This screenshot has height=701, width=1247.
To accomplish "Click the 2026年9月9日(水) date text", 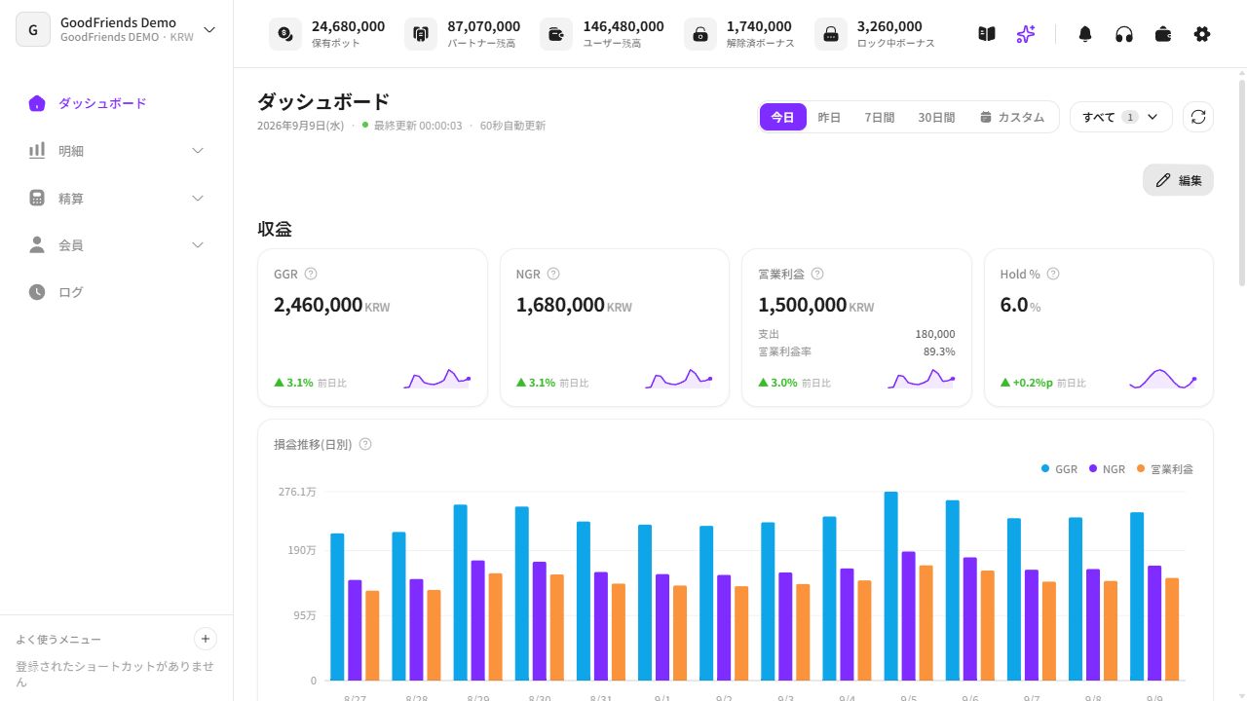I will tap(301, 126).
